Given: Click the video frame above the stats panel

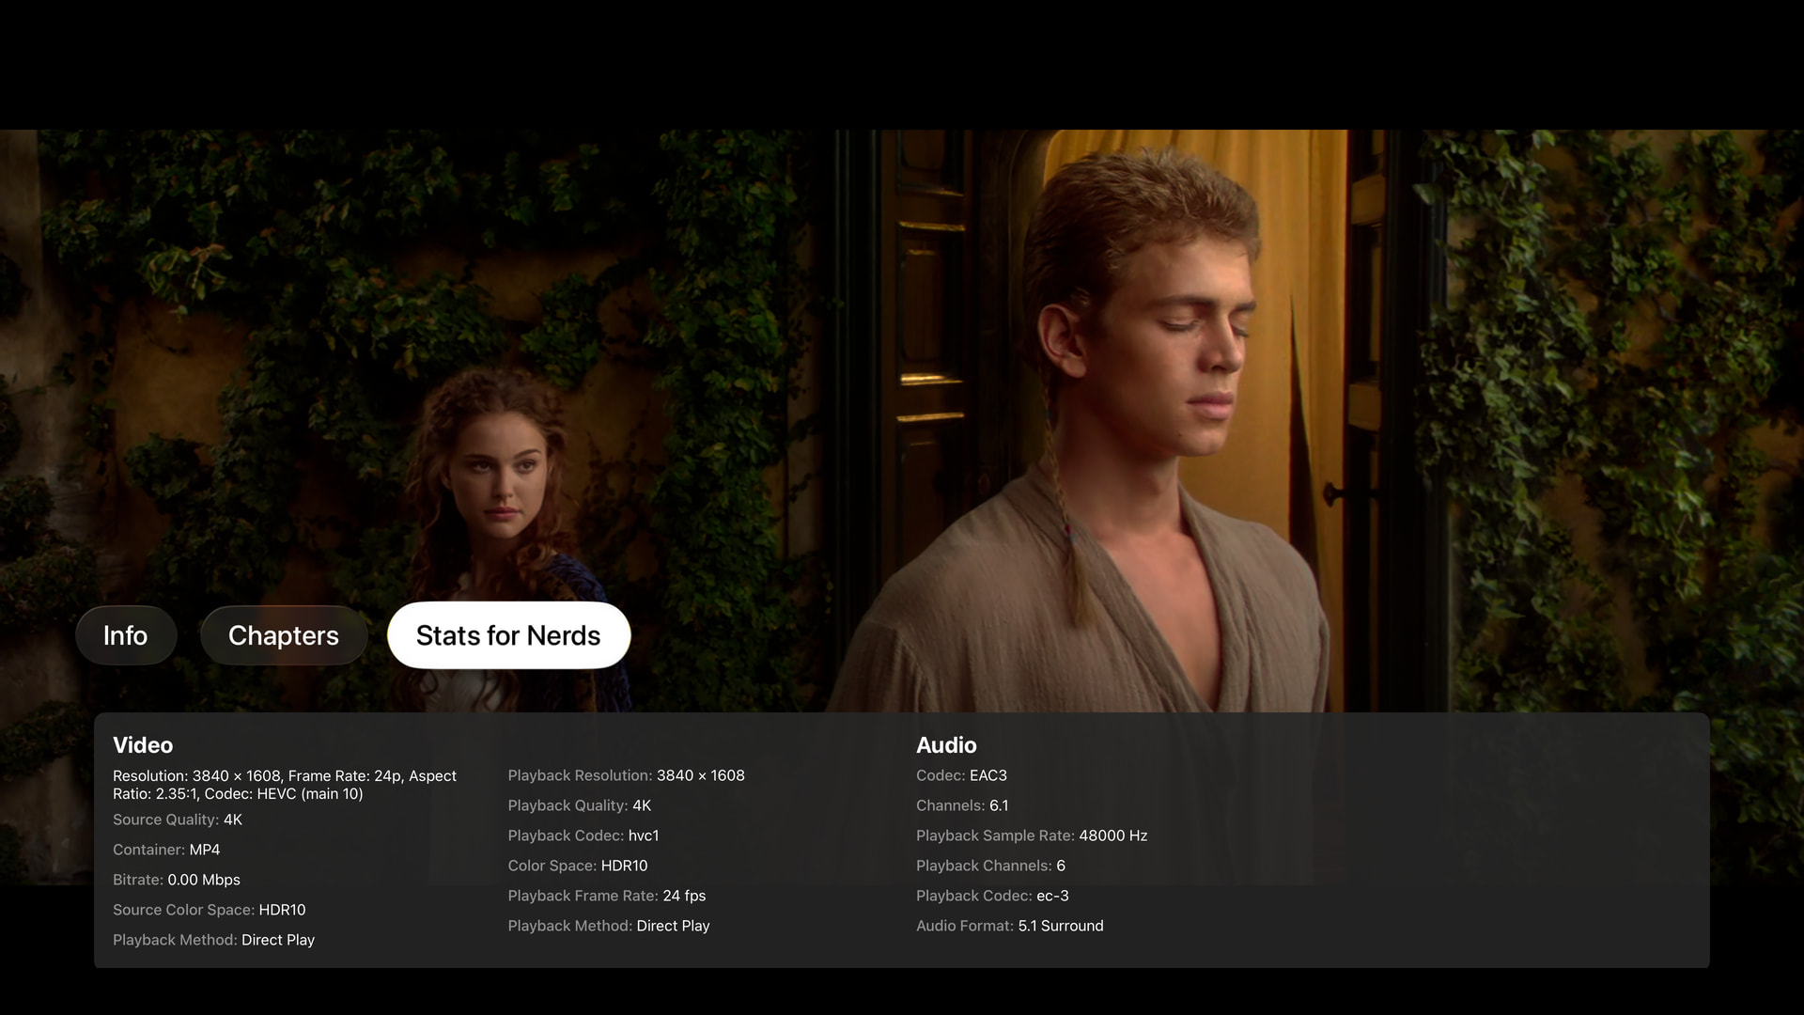Looking at the screenshot, I should [x=902, y=376].
